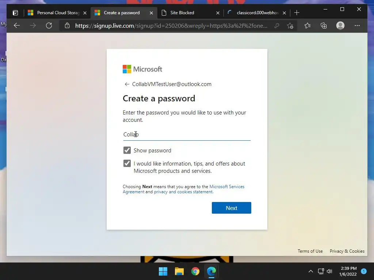
Task: Click the address bar URL
Action: [171, 26]
